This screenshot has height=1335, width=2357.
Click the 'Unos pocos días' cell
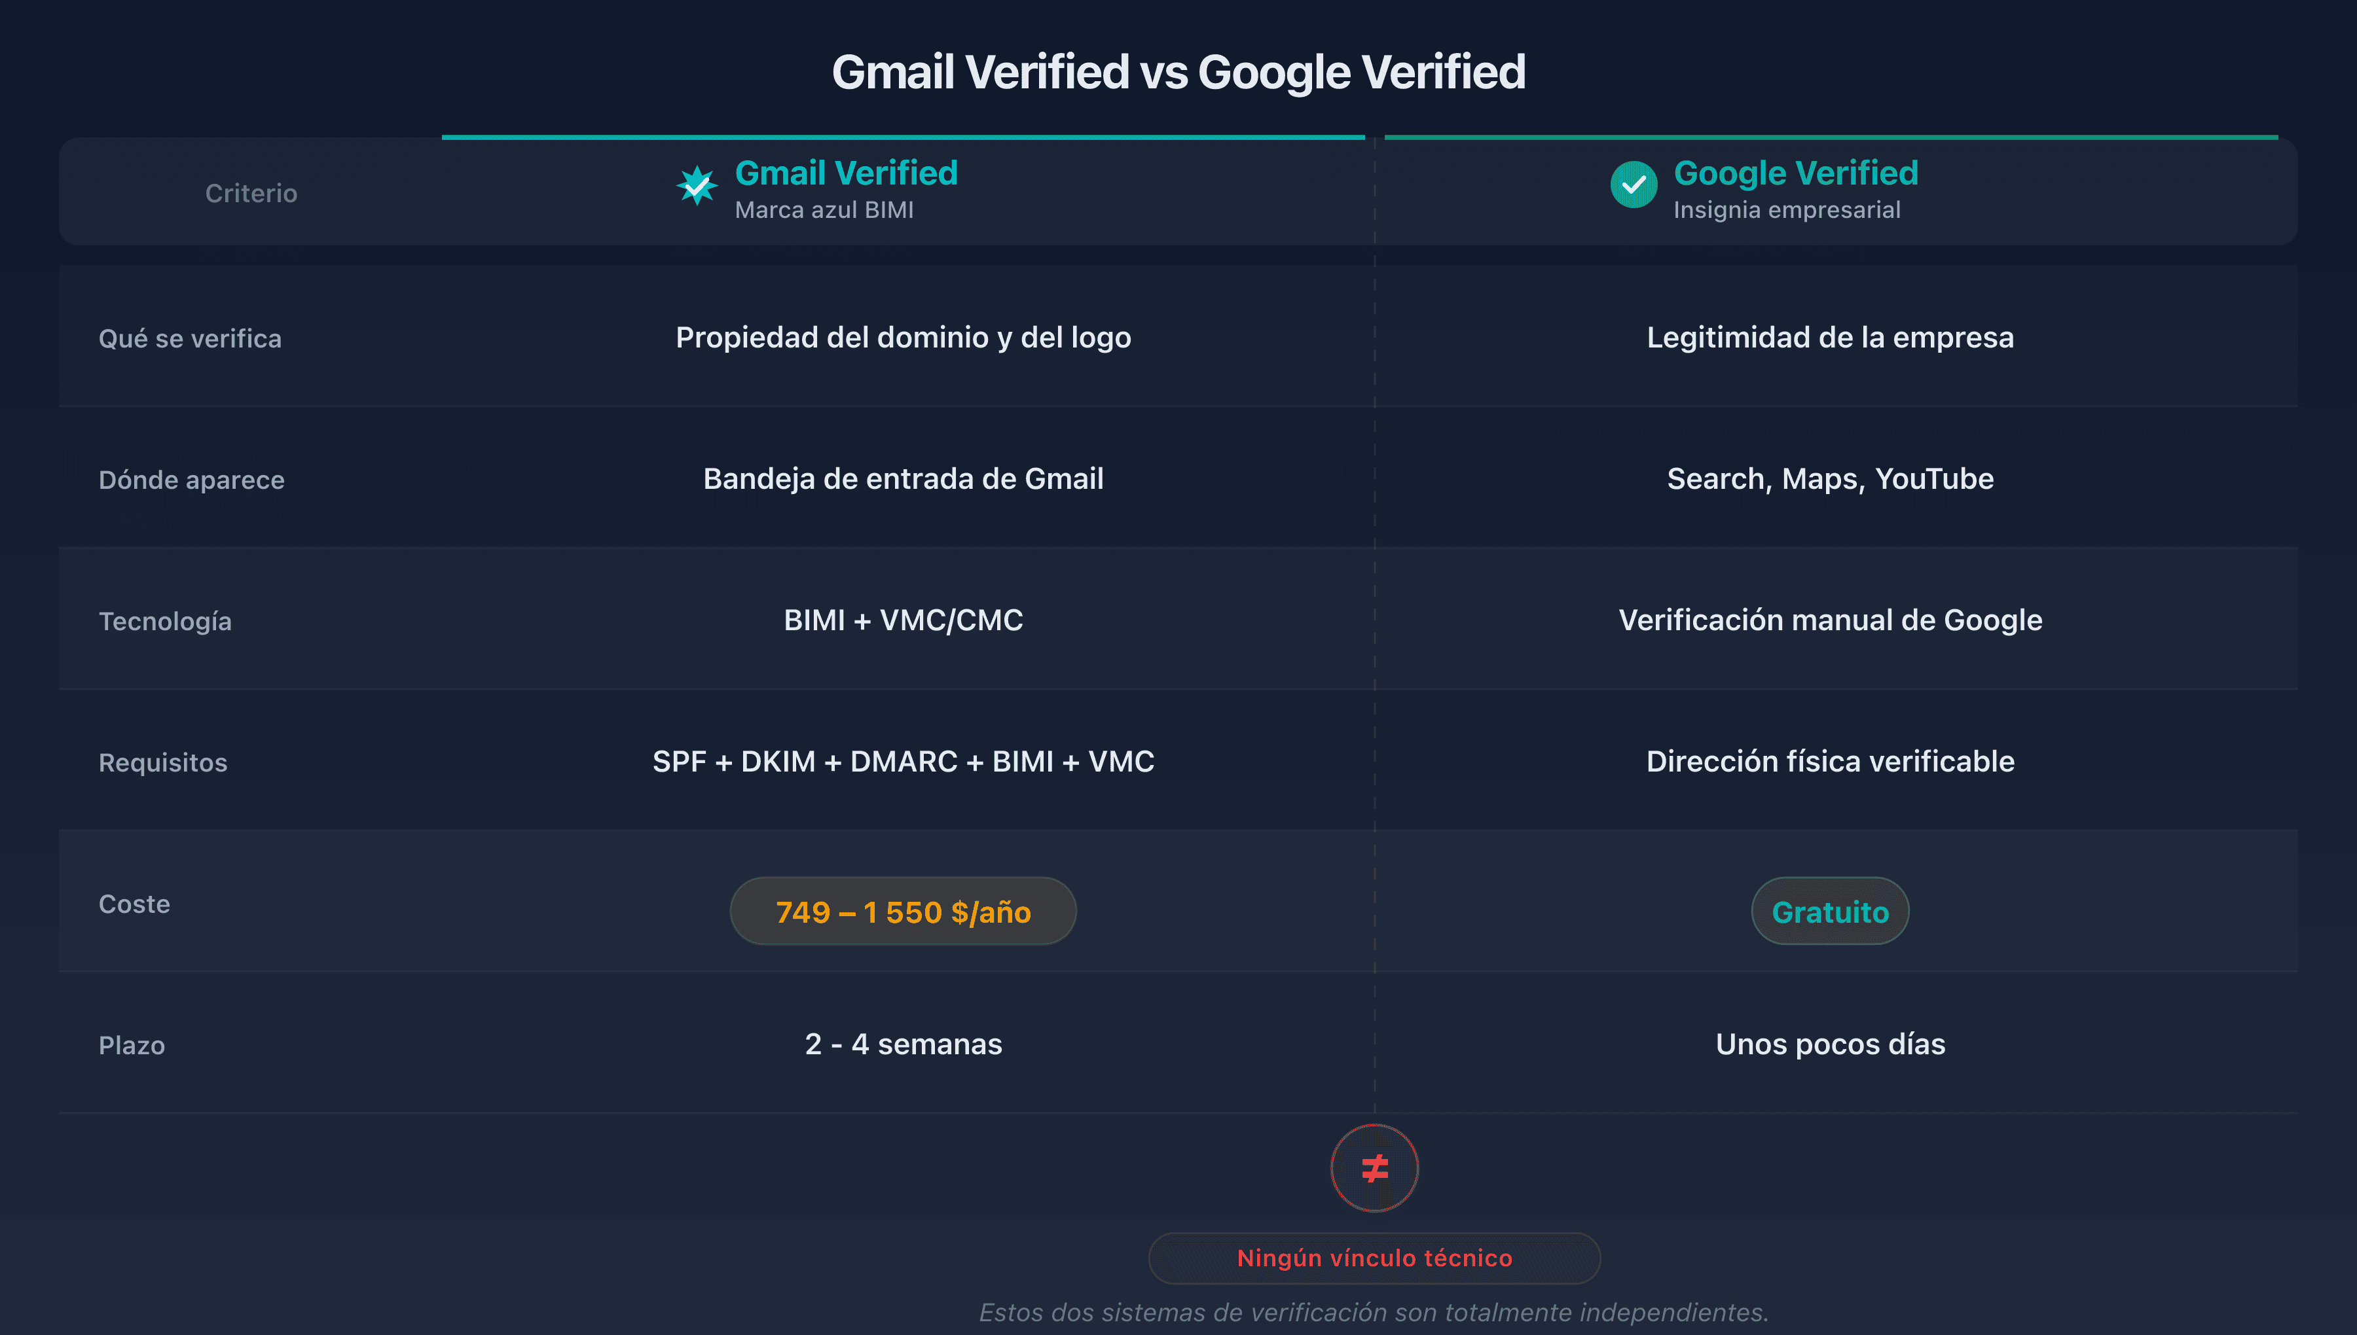(x=1831, y=1044)
